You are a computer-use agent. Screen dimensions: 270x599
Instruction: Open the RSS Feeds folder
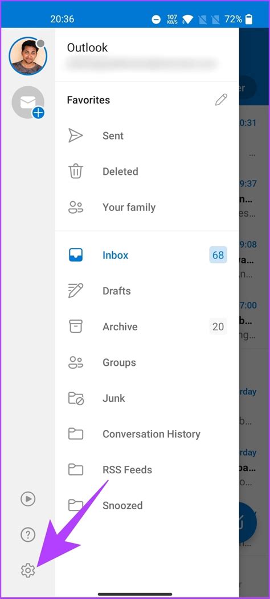pyautogui.click(x=147, y=470)
